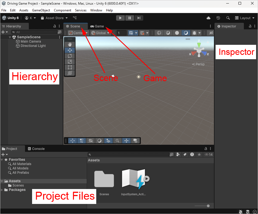Select the Rect tool in Scene view

(70, 67)
